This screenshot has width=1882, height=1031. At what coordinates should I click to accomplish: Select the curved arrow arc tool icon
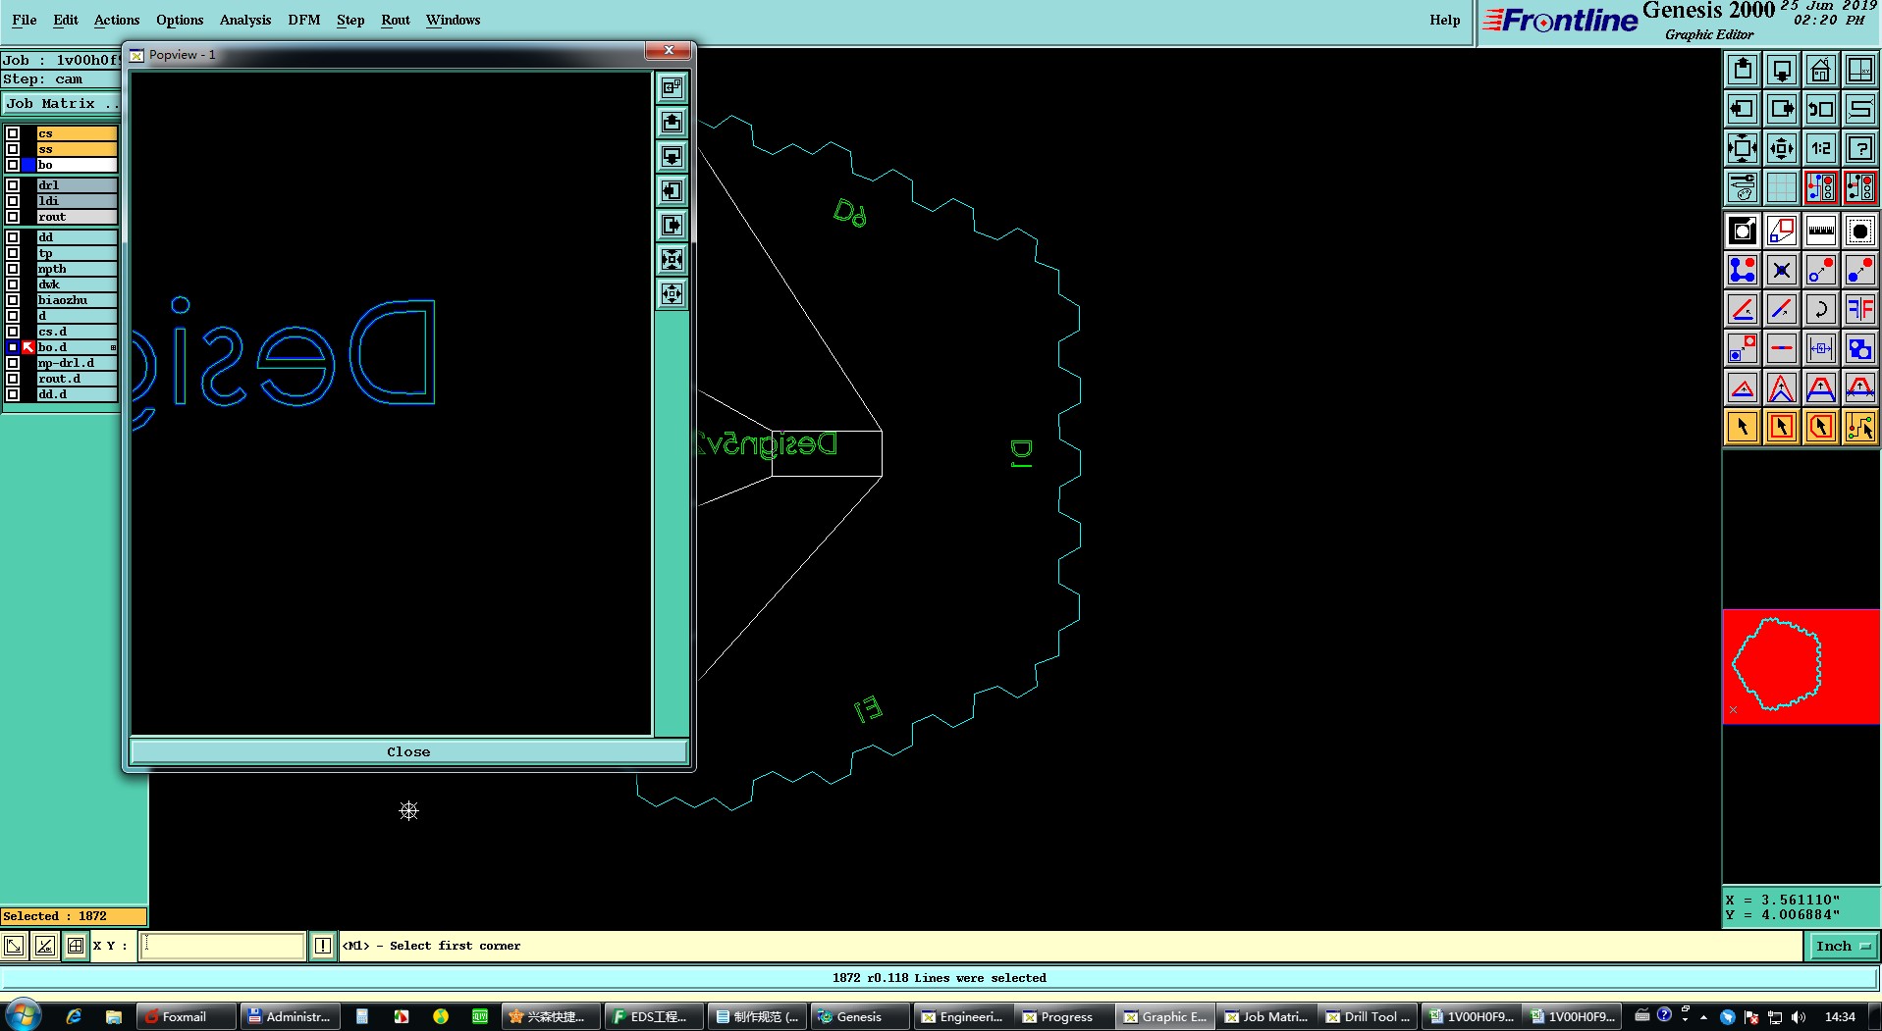[x=1821, y=309]
